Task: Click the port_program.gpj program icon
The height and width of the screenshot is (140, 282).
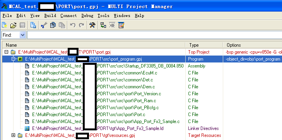Action: pos(20,59)
